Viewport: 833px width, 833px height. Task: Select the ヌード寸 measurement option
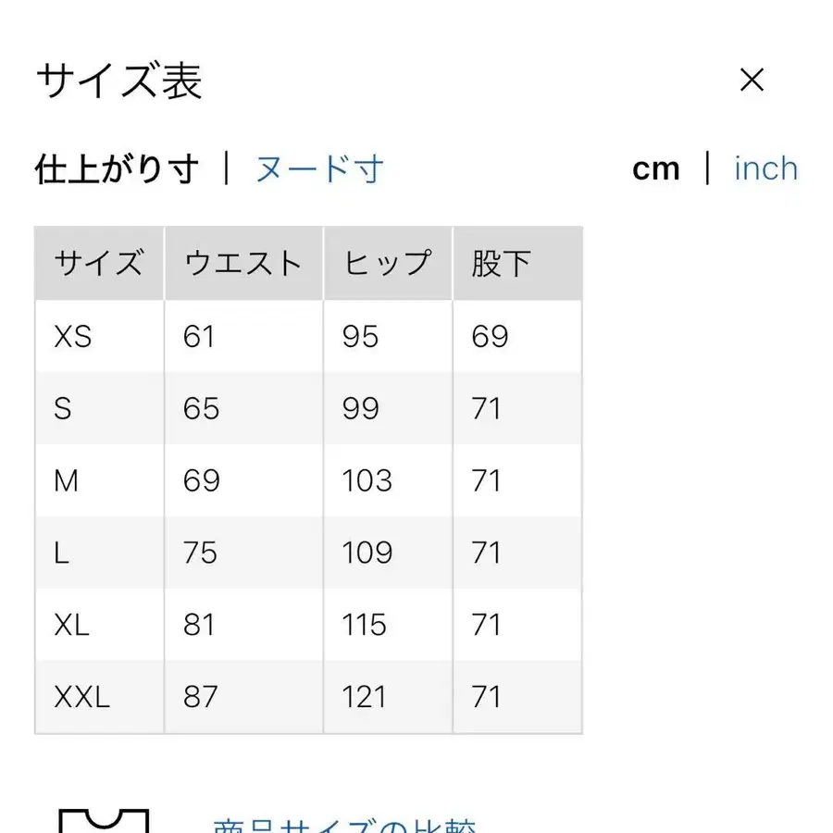click(x=319, y=168)
